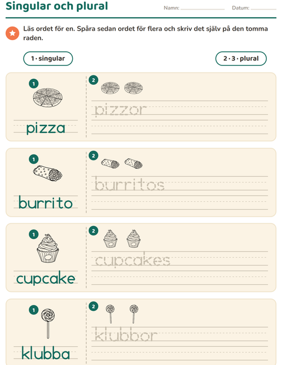This screenshot has height=365, width=282.
Task: Click the 2 · 3 · plural pill label
Action: coord(241,58)
